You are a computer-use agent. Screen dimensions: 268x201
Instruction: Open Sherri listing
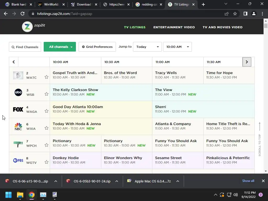coord(203,109)
